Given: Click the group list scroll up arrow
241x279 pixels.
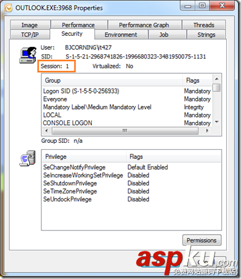Looking at the screenshot, I should 217,79.
